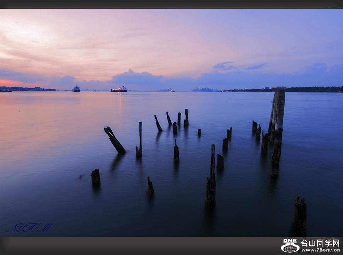Click the short stump at lower left

pos(95,177)
